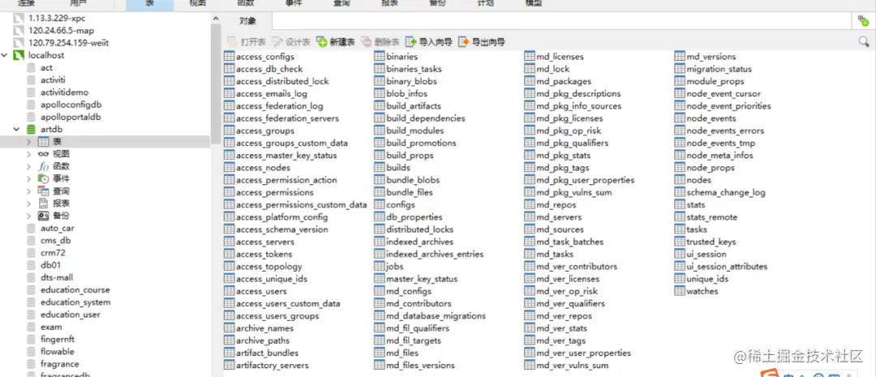This screenshot has width=876, height=377.
Task: Select the md_pkg_user_properties table
Action: coord(586,180)
